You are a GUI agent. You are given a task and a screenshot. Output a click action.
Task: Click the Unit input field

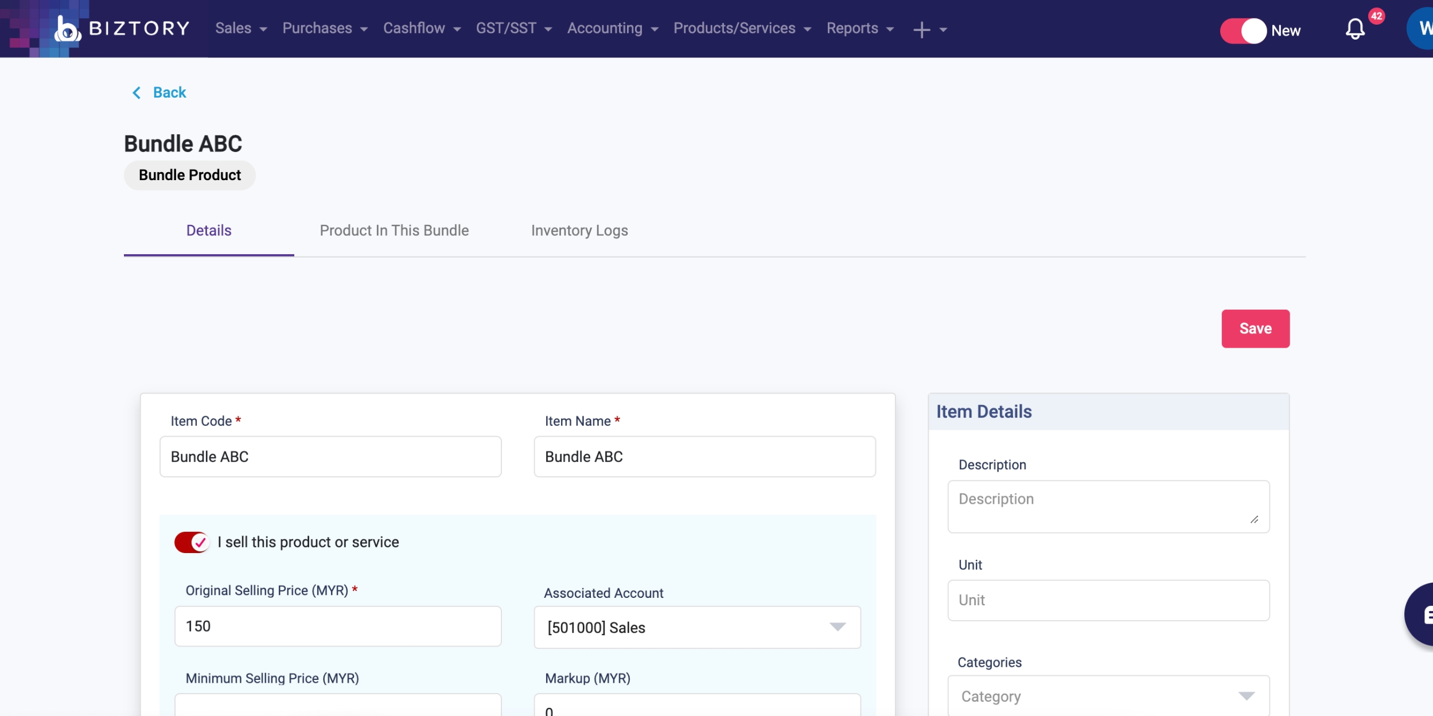[1108, 600]
